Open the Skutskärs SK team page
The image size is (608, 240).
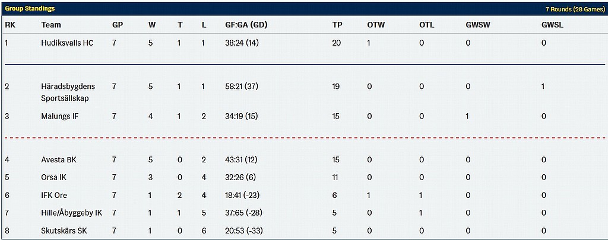(64, 231)
